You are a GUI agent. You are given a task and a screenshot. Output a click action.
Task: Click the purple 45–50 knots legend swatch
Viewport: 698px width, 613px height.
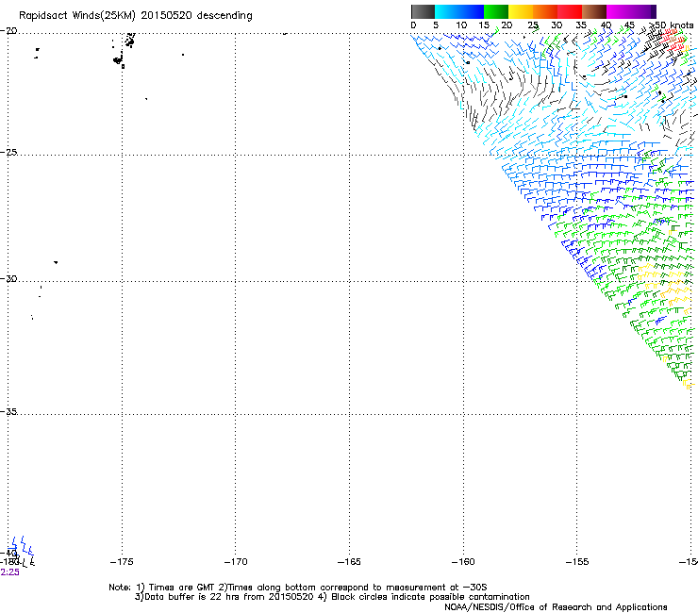(643, 11)
